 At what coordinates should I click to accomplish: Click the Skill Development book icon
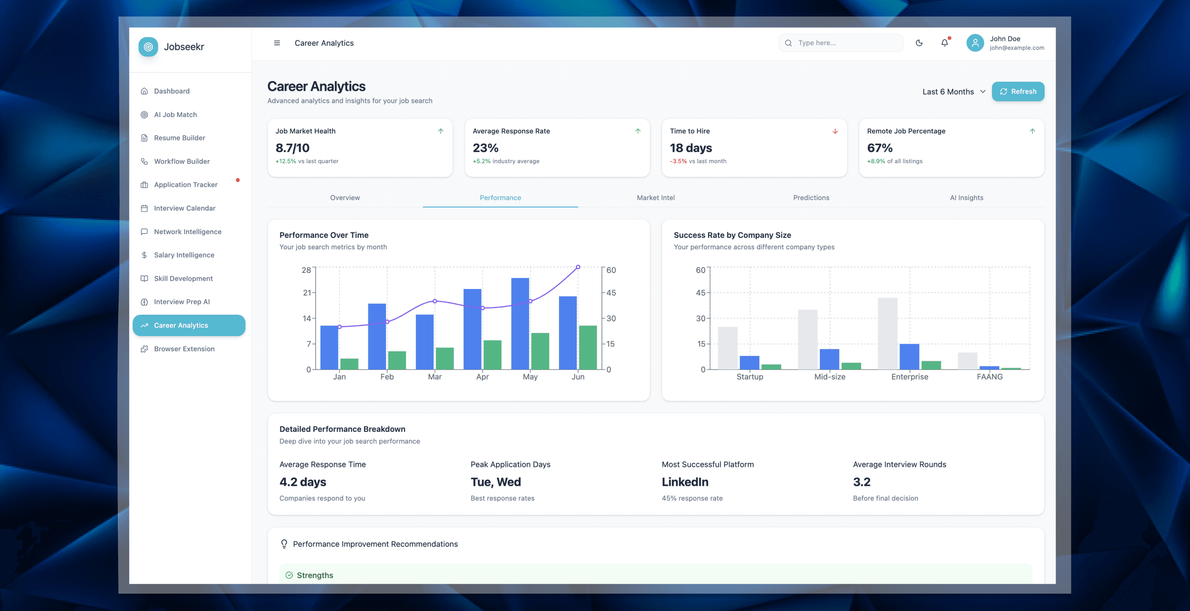tap(144, 278)
